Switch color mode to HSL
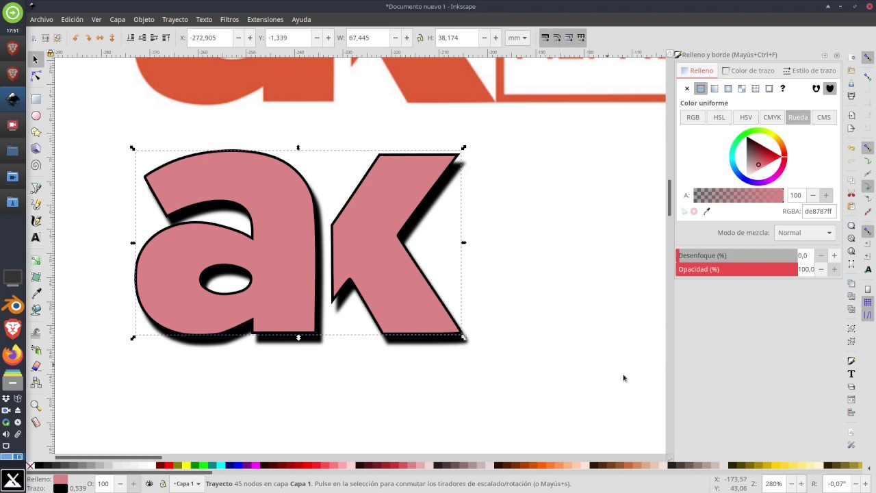The width and height of the screenshot is (876, 493). coord(719,117)
